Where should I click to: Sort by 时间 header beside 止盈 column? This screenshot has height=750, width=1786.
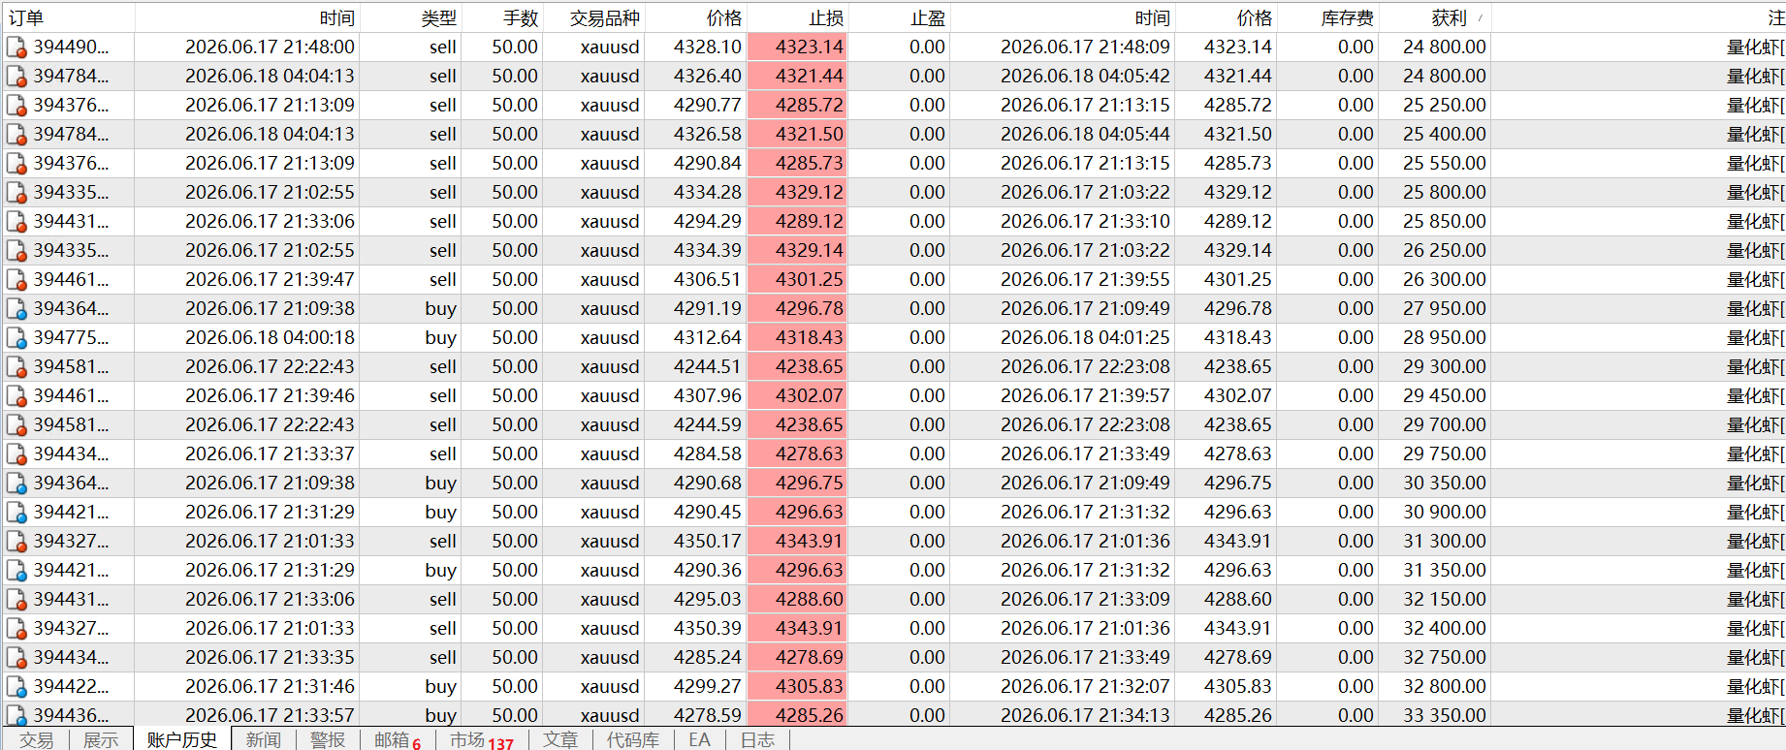tap(1063, 17)
